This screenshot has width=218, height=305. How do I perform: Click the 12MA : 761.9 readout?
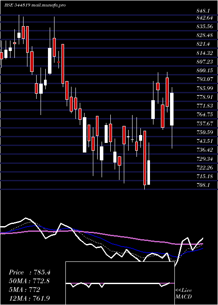30,298
